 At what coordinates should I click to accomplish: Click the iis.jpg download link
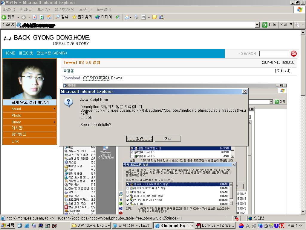(96, 78)
